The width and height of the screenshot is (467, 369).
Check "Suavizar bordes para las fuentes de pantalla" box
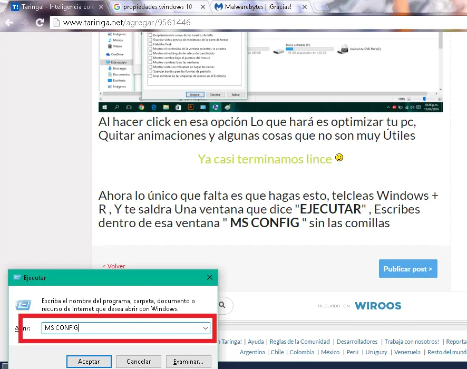pos(150,72)
